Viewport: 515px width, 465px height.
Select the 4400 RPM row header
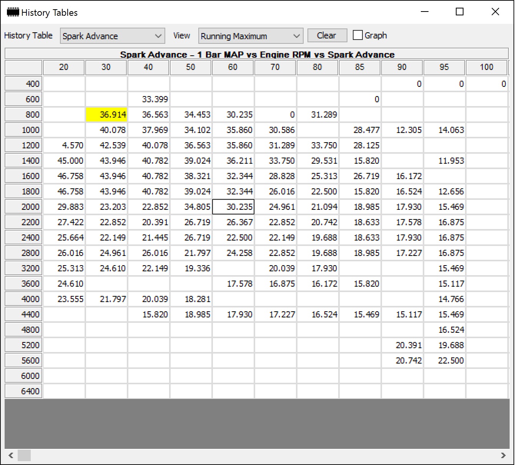[23, 314]
